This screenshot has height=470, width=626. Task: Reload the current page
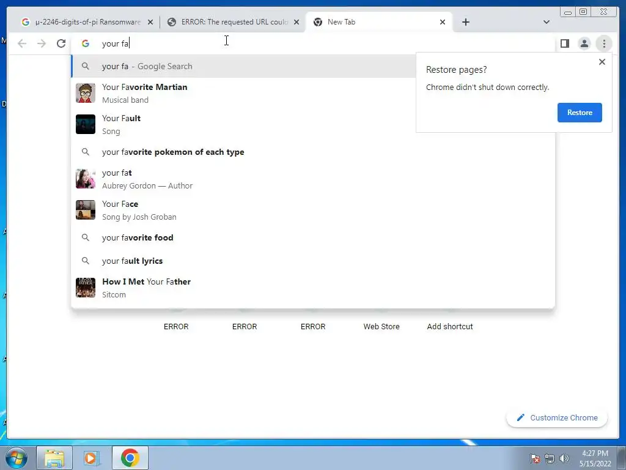click(61, 43)
